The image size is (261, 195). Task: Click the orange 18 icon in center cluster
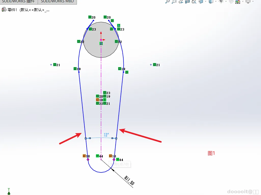tap(98, 100)
